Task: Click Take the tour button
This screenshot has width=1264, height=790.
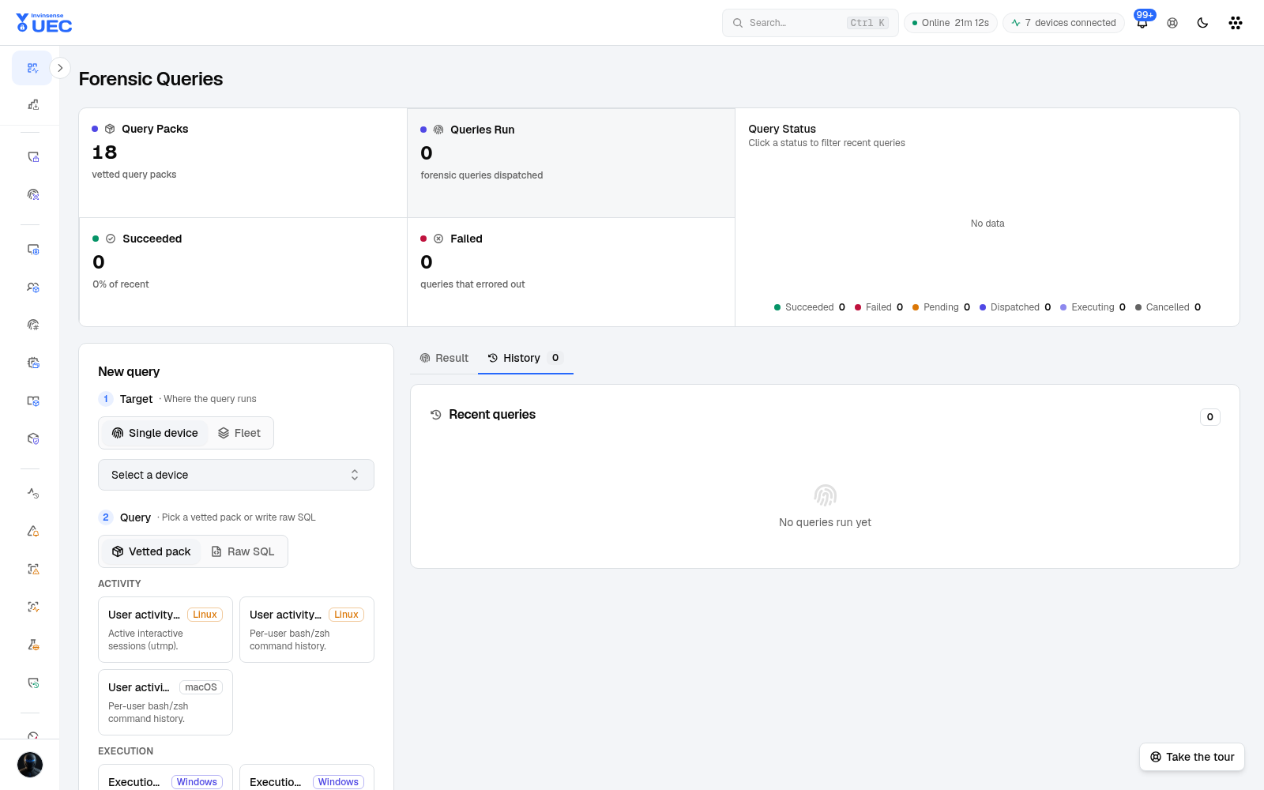Action: 1192,757
